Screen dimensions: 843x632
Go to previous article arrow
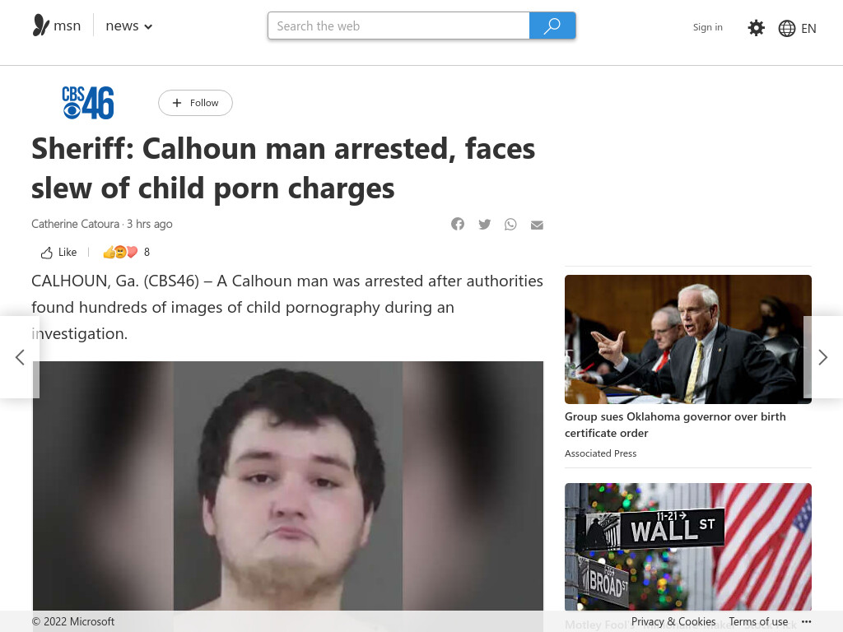pos(20,357)
